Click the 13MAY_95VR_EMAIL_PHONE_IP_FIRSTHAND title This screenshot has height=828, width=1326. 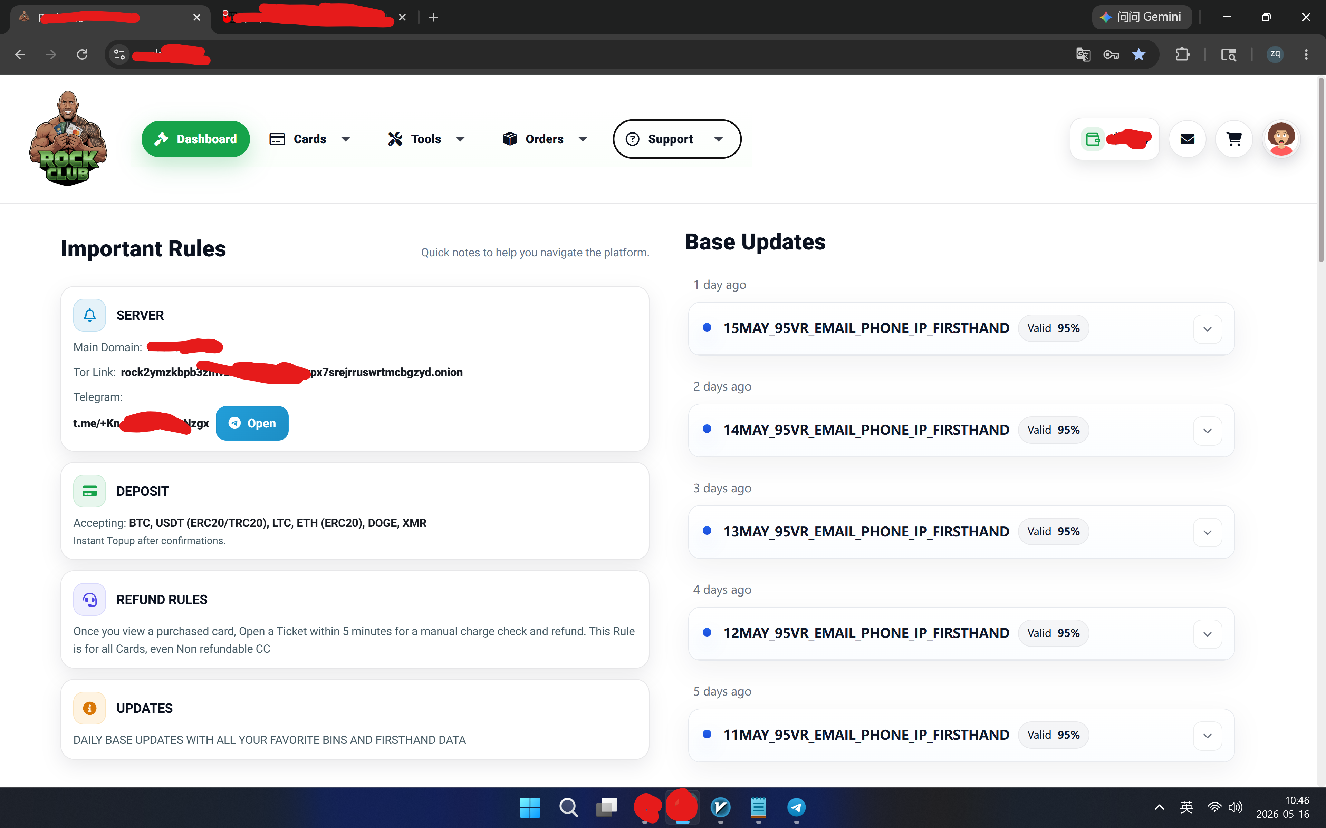pos(866,532)
